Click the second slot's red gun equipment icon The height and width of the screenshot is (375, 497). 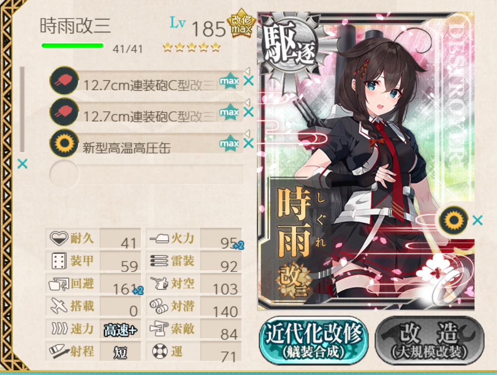pyautogui.click(x=64, y=111)
